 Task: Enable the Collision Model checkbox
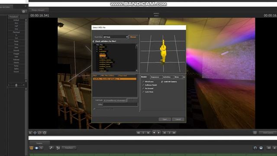coord(143,85)
